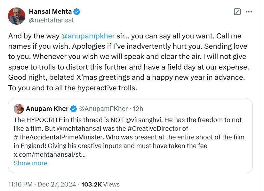Click the @virsanghvi mention in quote

pos(144,120)
